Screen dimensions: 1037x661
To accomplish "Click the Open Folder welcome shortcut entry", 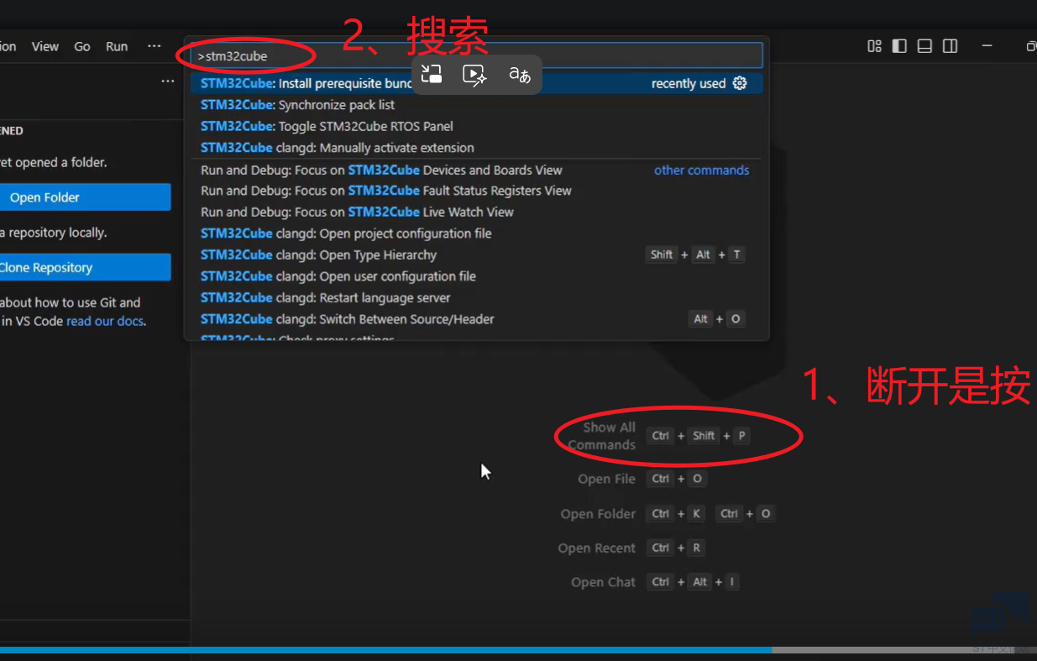I will coord(668,513).
